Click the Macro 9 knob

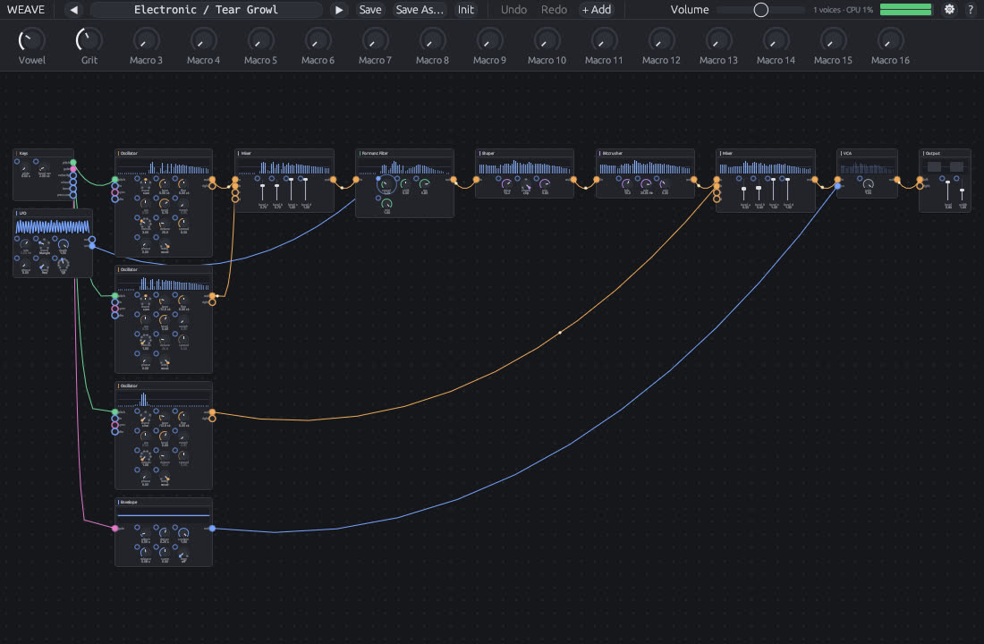coord(489,40)
